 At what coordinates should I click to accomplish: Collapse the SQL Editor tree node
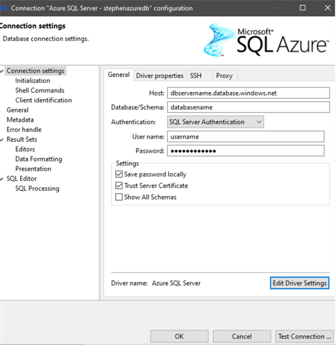pyautogui.click(x=2, y=179)
